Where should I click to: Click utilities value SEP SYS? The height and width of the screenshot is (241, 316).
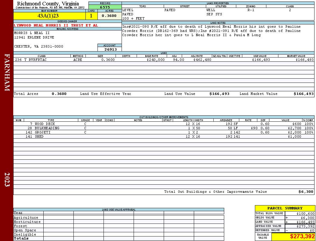214,14
